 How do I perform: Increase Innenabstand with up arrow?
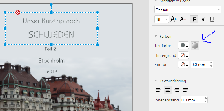coord(205,98)
